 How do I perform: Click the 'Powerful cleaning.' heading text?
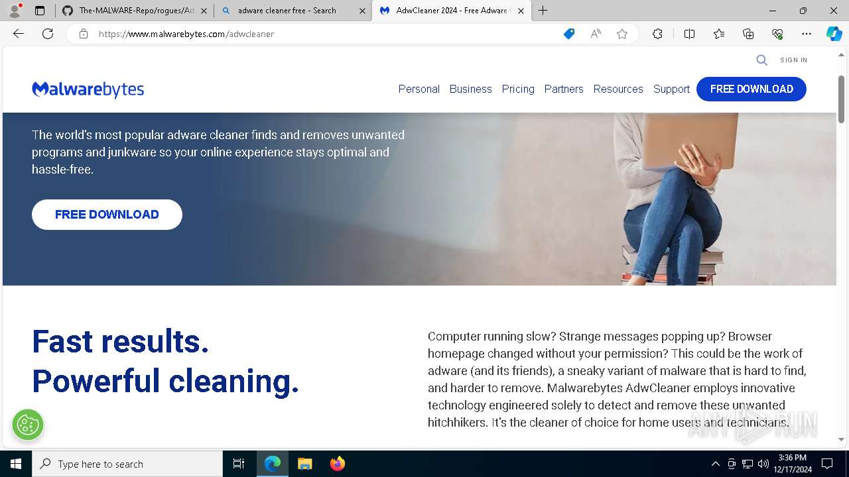pyautogui.click(x=166, y=382)
